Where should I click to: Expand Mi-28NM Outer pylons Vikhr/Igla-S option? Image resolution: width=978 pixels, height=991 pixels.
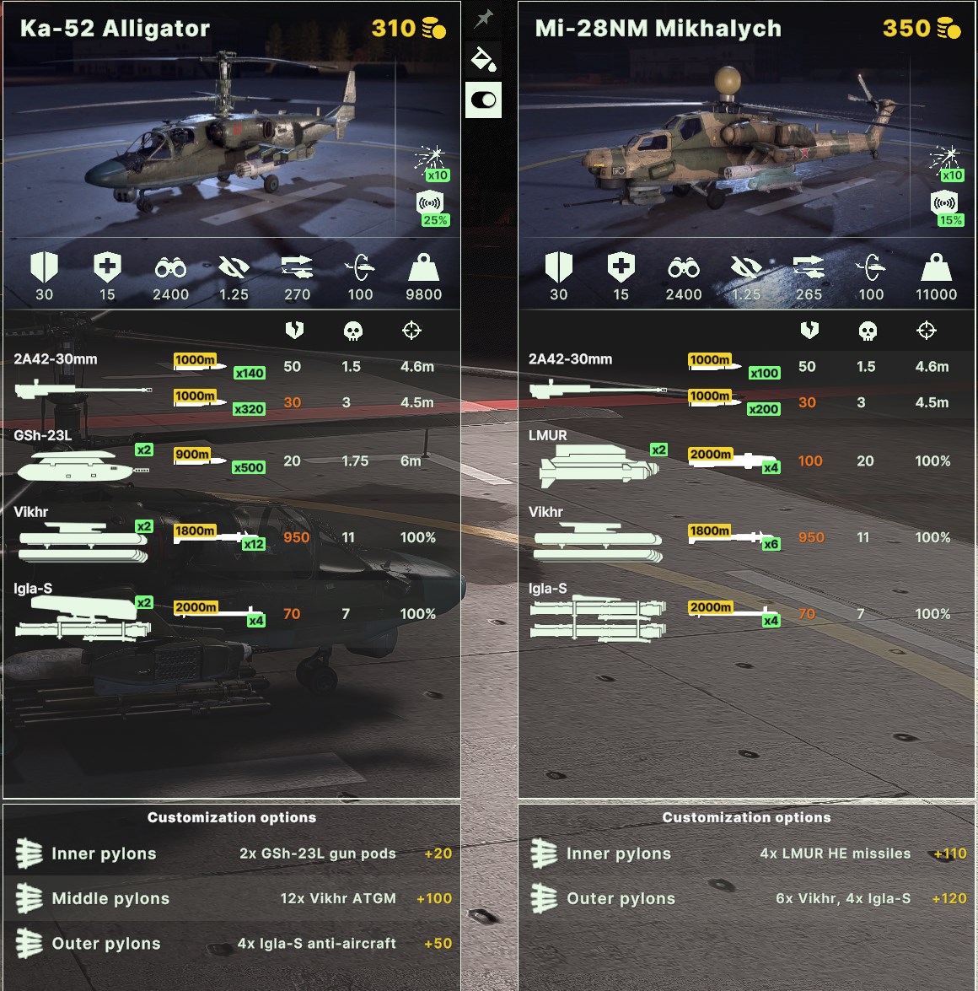click(x=747, y=898)
